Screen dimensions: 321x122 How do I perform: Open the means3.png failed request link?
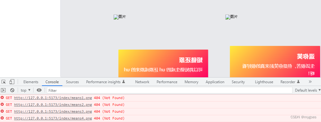(53, 111)
